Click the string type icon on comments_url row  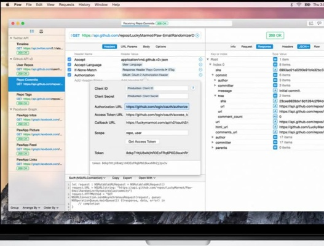275,132
